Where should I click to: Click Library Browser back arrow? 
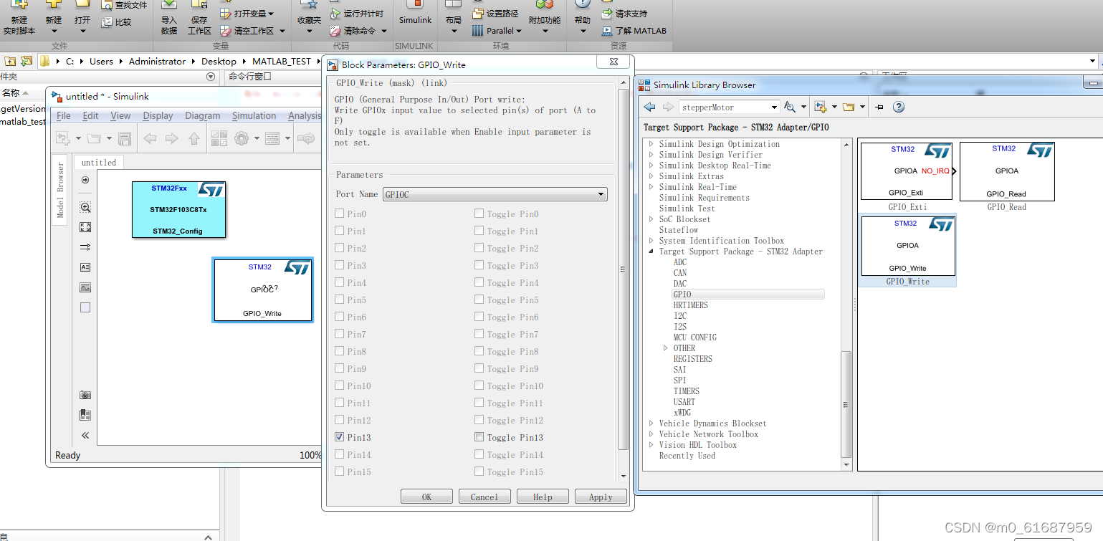649,107
